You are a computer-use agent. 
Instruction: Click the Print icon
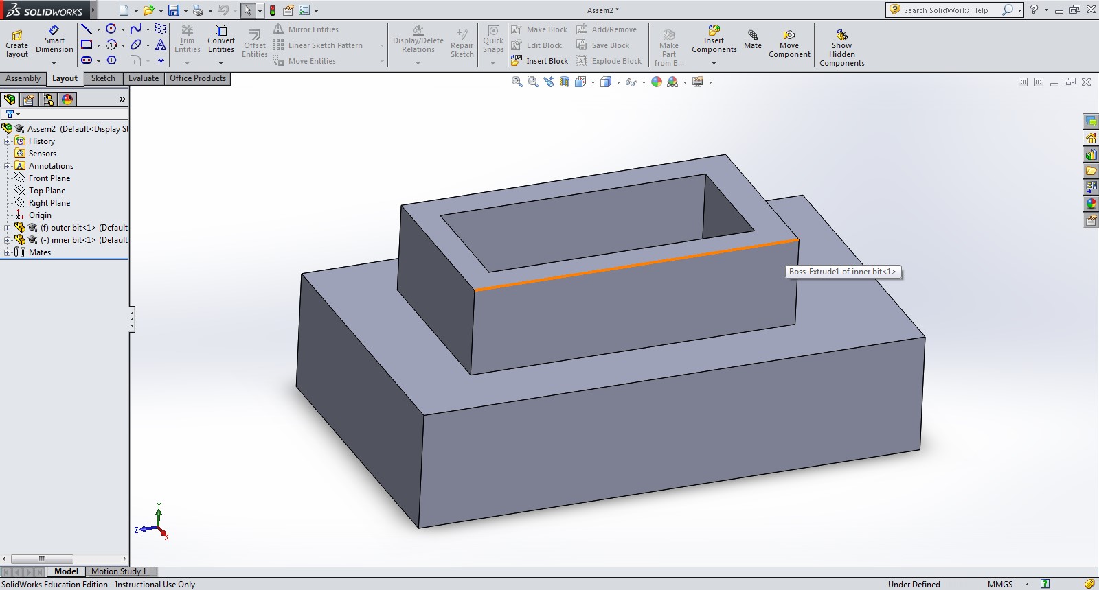(198, 10)
